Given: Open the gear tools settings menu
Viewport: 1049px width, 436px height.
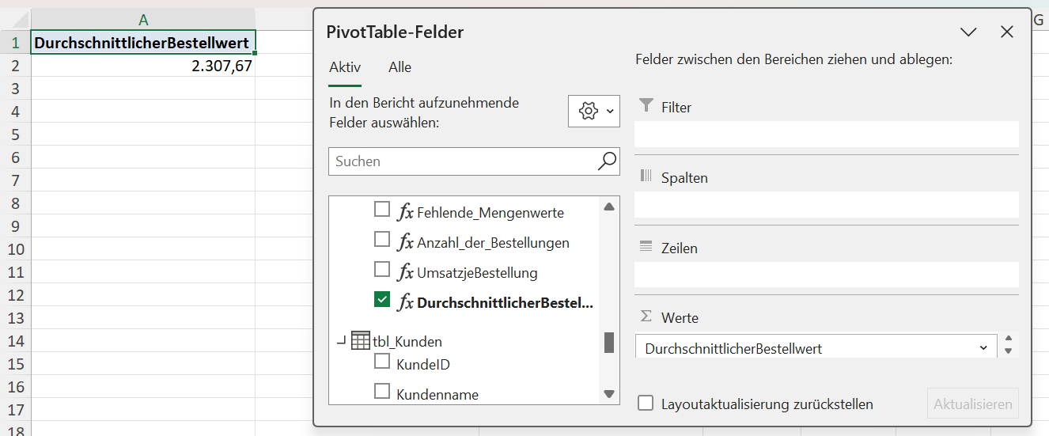Looking at the screenshot, I should click(593, 112).
